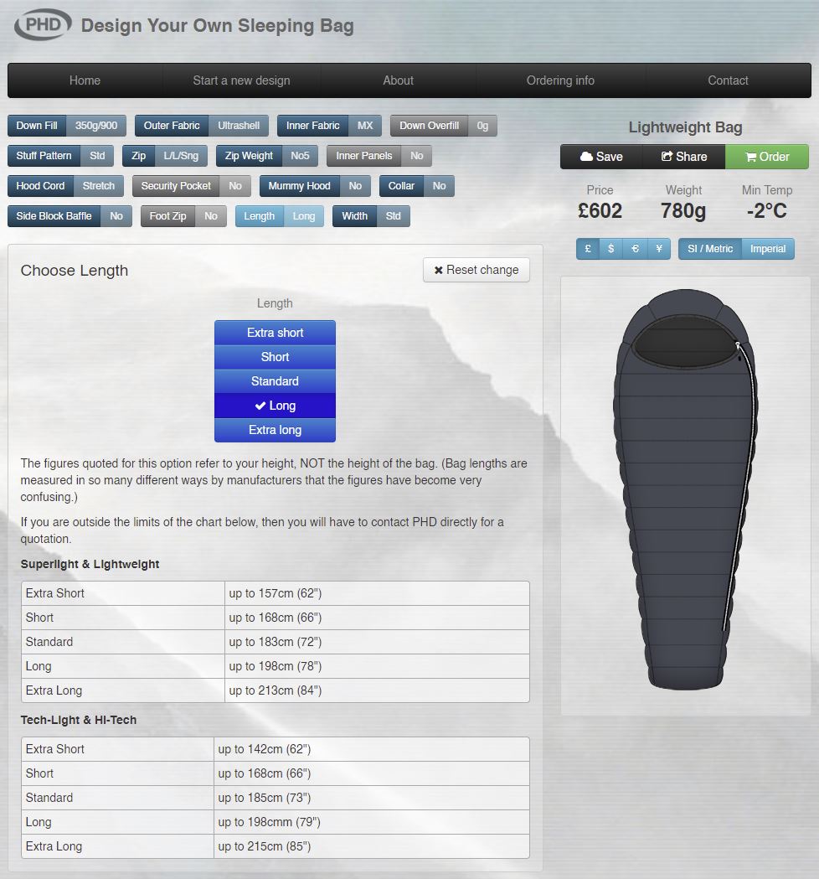Open Down Overfill option
The image size is (819, 879).
[444, 126]
